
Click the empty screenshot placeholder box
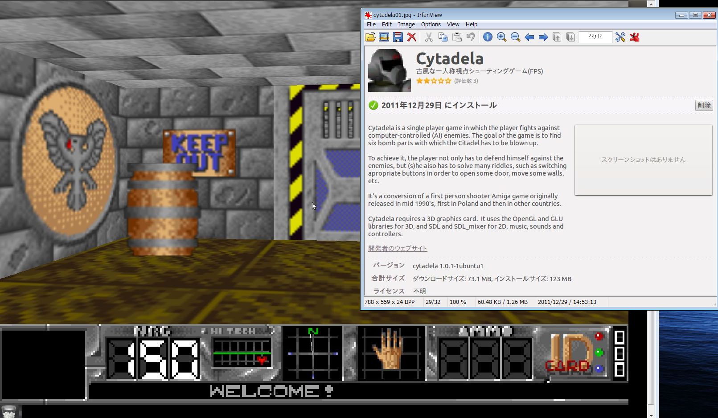click(x=643, y=160)
